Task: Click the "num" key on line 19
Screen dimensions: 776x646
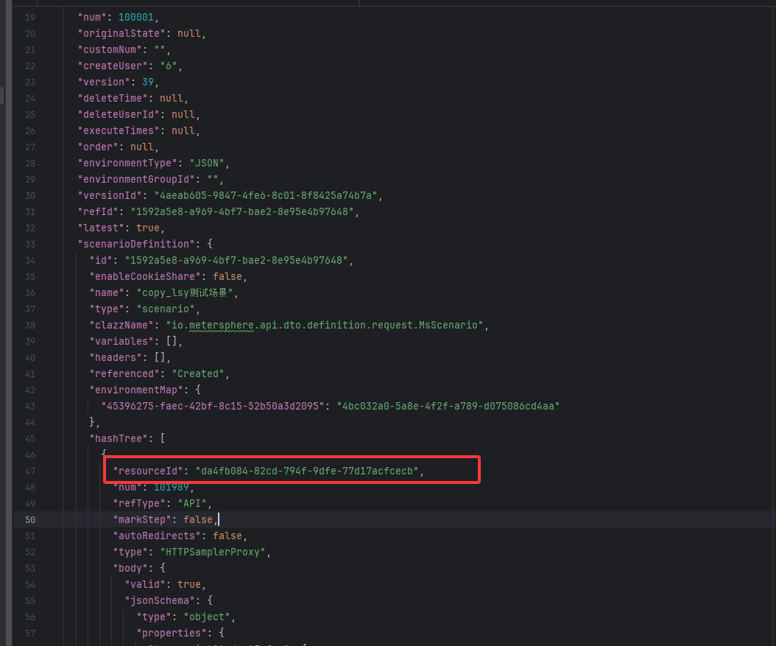Action: [x=92, y=18]
